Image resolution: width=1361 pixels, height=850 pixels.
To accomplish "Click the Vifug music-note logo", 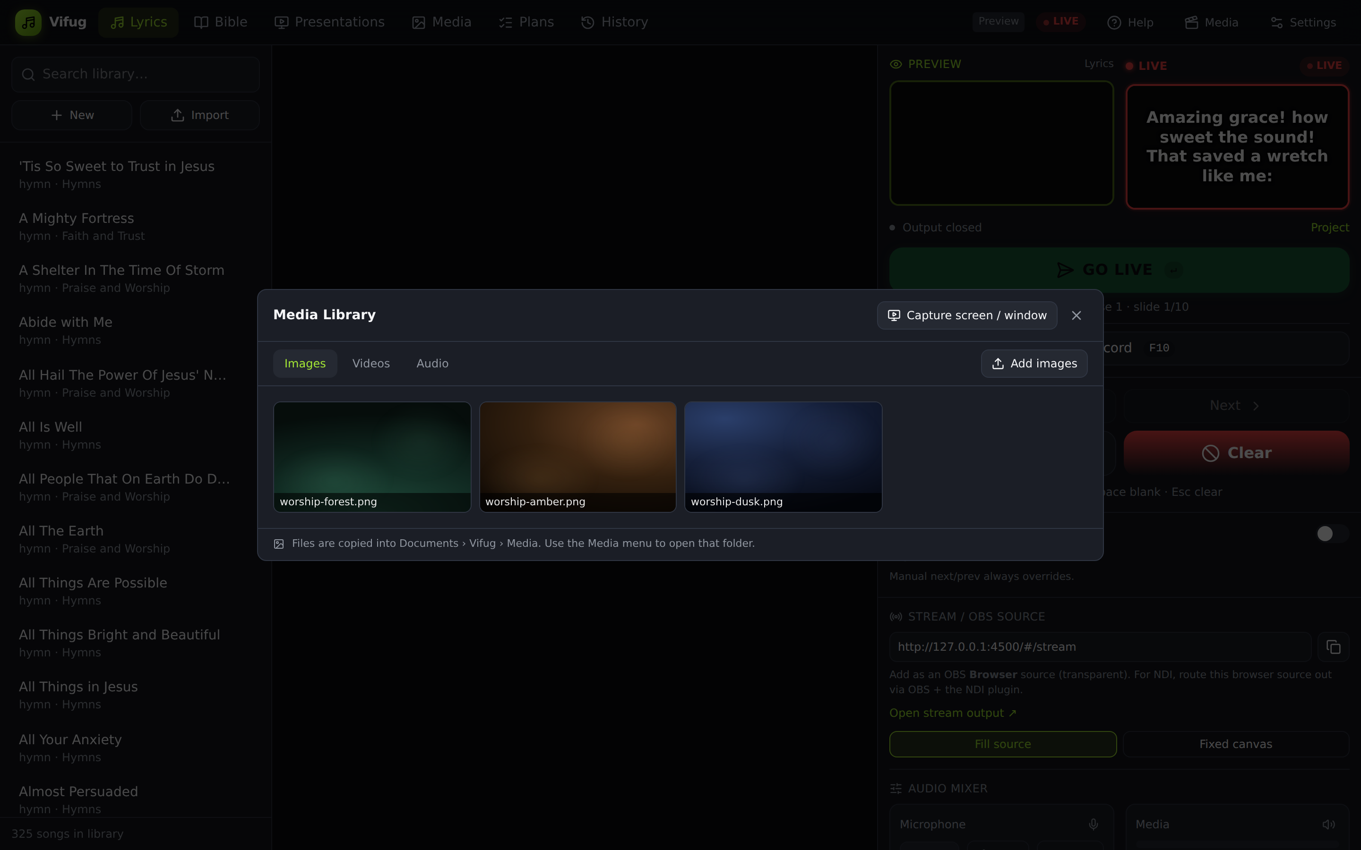I will (28, 23).
